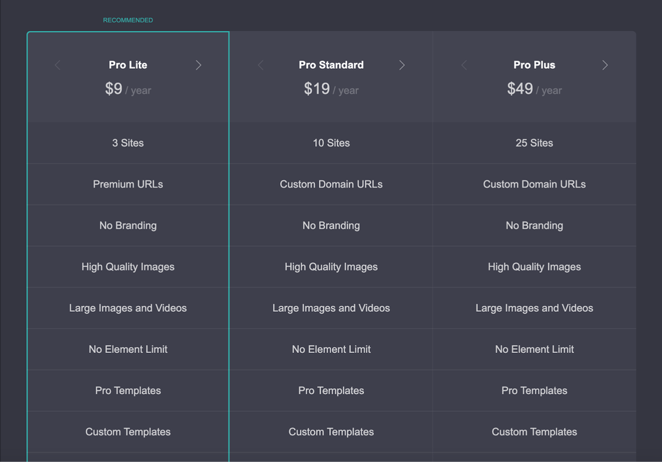Viewport: 662px width, 462px height.
Task: Click the Pro Plus plan title
Action: pyautogui.click(x=534, y=65)
